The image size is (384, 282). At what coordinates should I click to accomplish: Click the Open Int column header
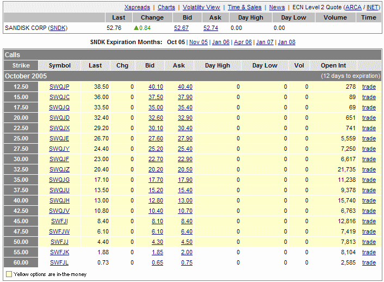333,65
